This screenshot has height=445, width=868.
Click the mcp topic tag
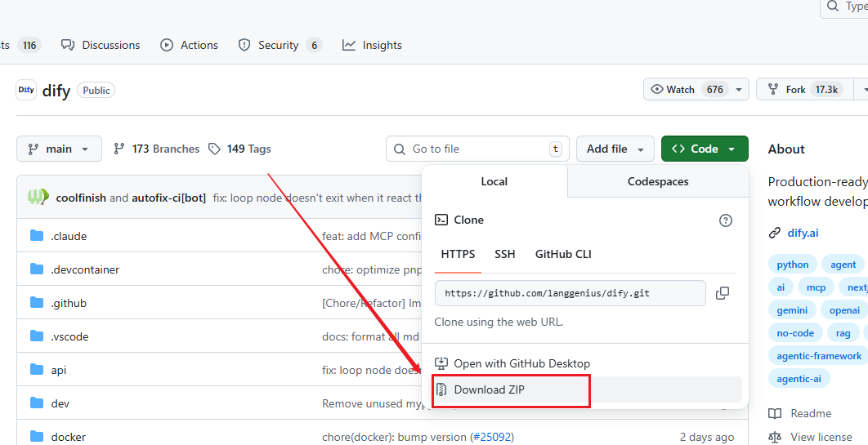tap(816, 287)
